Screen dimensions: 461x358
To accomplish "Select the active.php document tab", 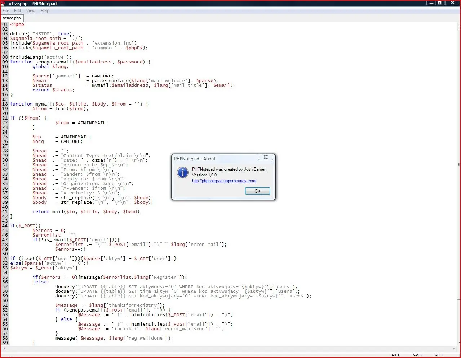I will pos(12,18).
